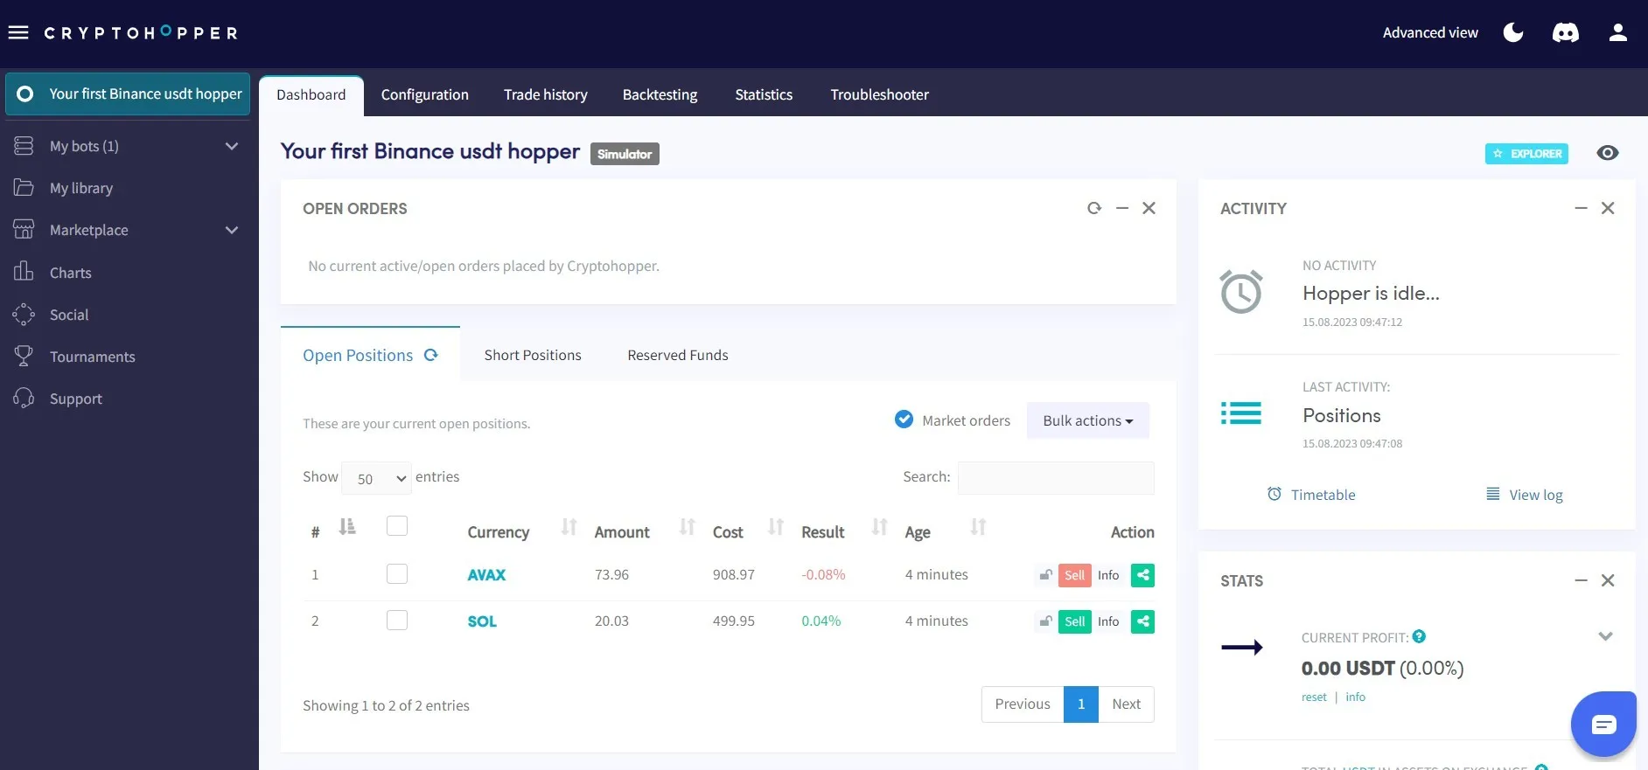The height and width of the screenshot is (770, 1648).
Task: Click the Cryptohopper logo
Action: tap(141, 33)
